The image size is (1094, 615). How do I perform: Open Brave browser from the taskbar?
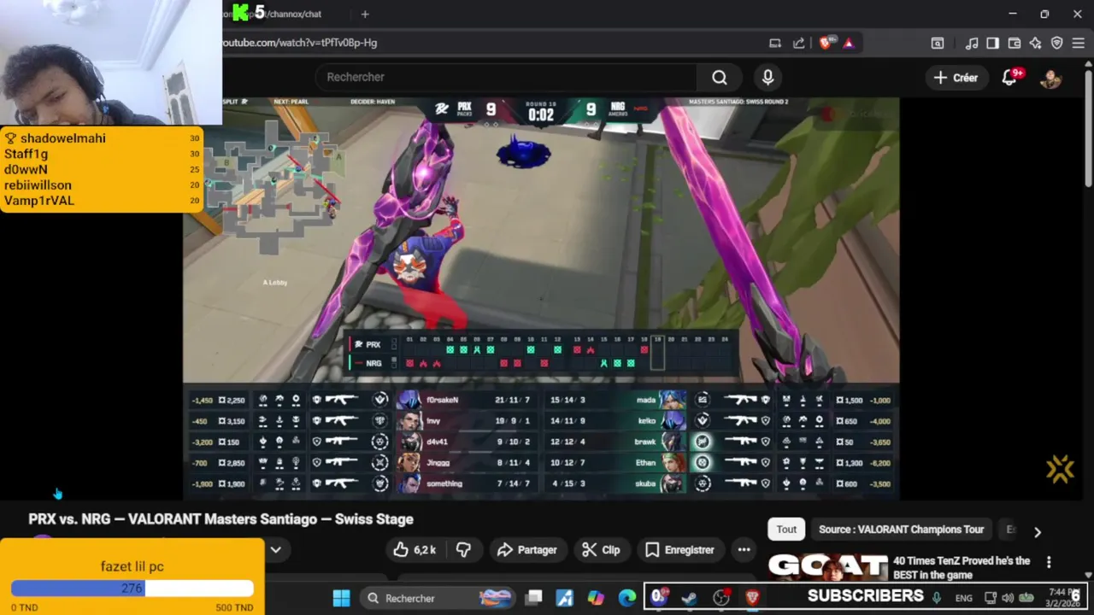click(752, 598)
